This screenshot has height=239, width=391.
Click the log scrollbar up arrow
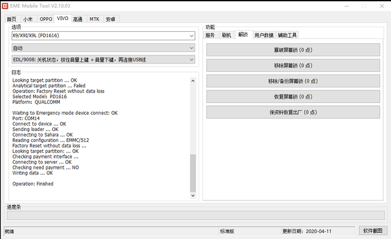coord(193,81)
